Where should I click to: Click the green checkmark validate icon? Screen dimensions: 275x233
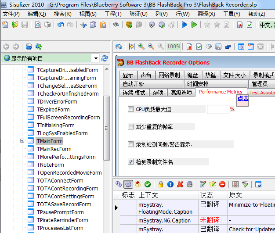(148, 184)
